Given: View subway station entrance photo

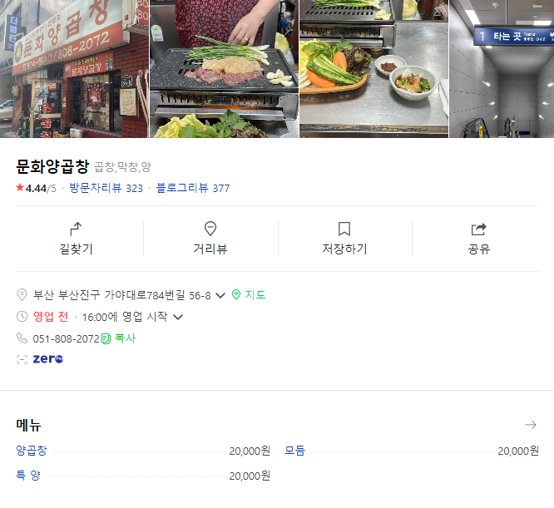Looking at the screenshot, I should click(502, 69).
